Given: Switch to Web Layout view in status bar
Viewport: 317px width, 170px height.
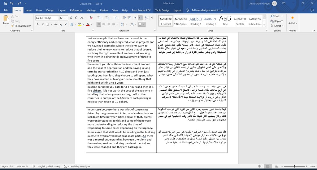Looking at the screenshot, I should click(x=276, y=166).
